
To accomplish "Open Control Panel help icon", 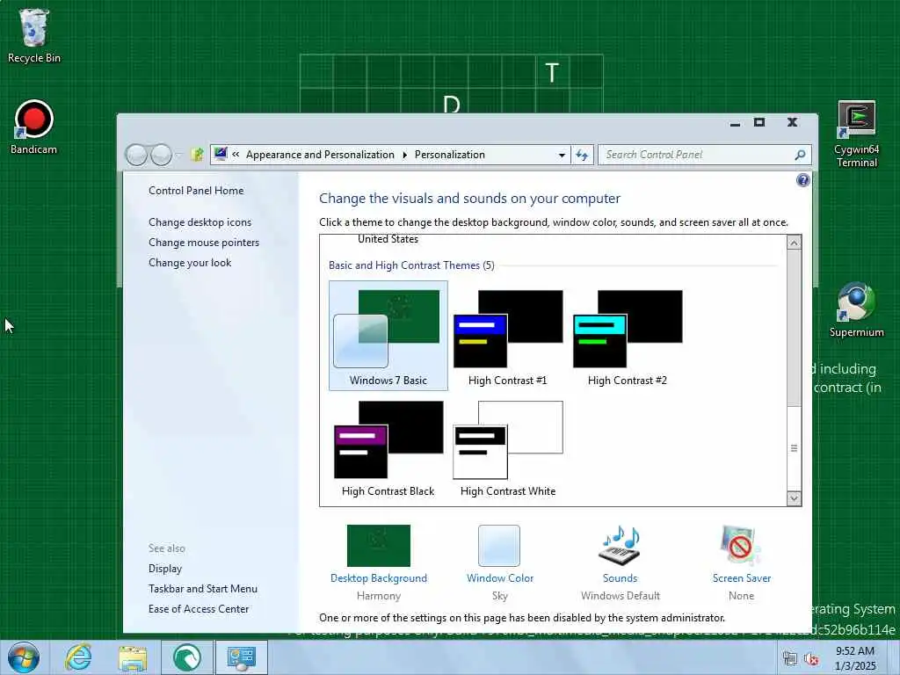I will (803, 180).
